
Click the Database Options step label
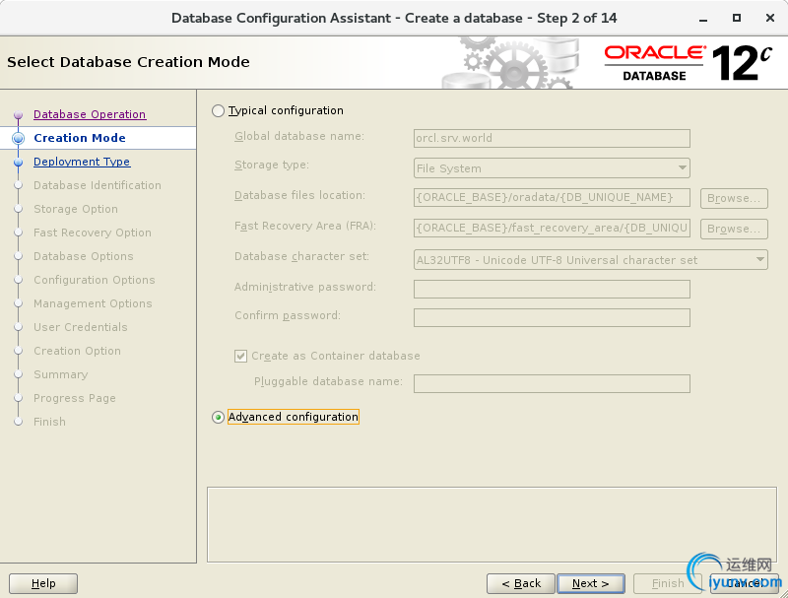point(84,256)
